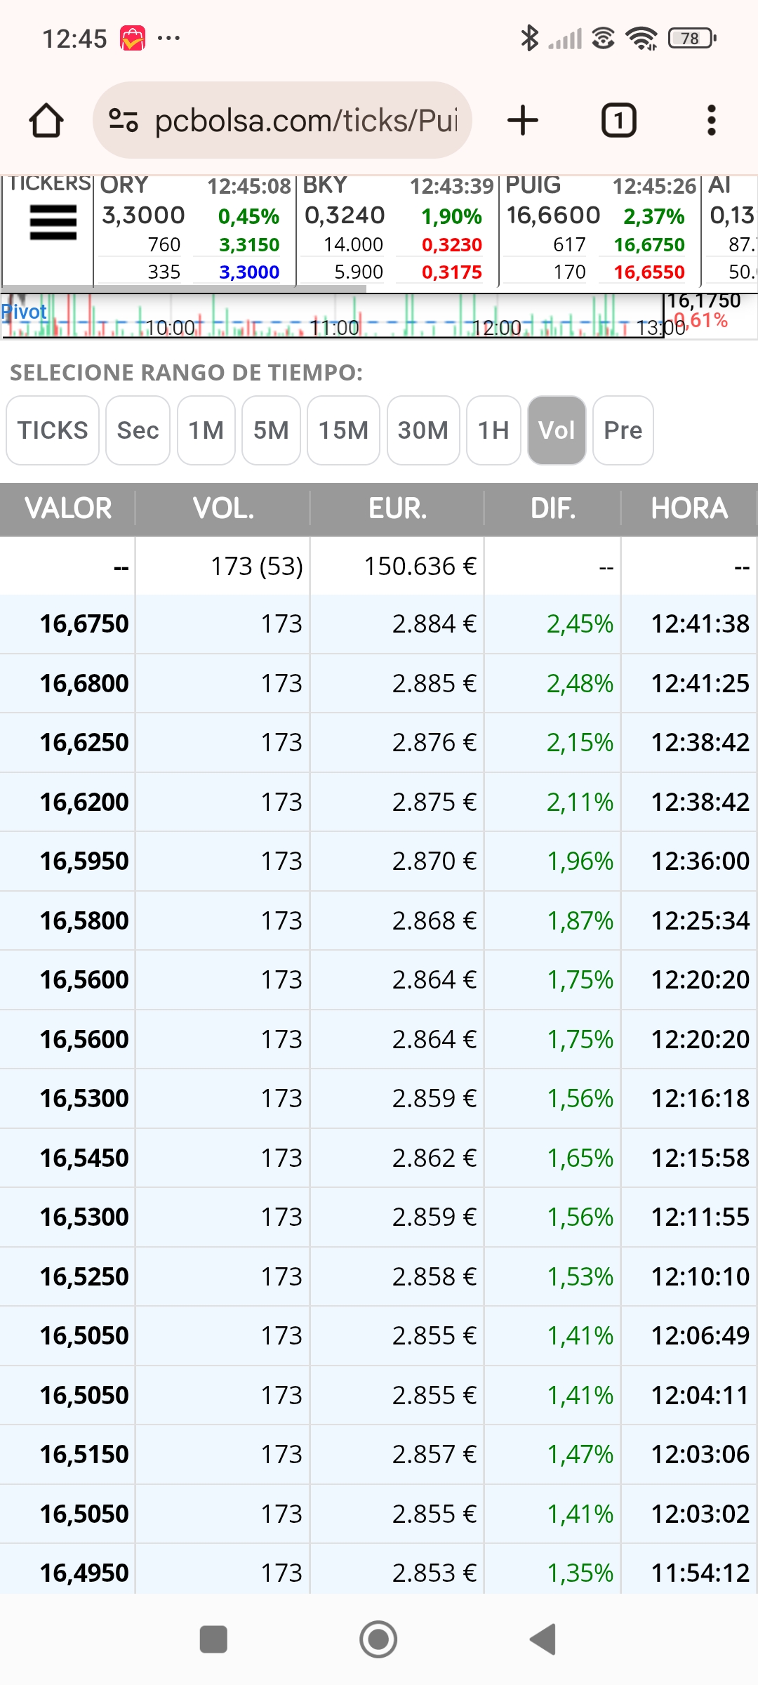Toggle the Vol range option

coord(557,430)
